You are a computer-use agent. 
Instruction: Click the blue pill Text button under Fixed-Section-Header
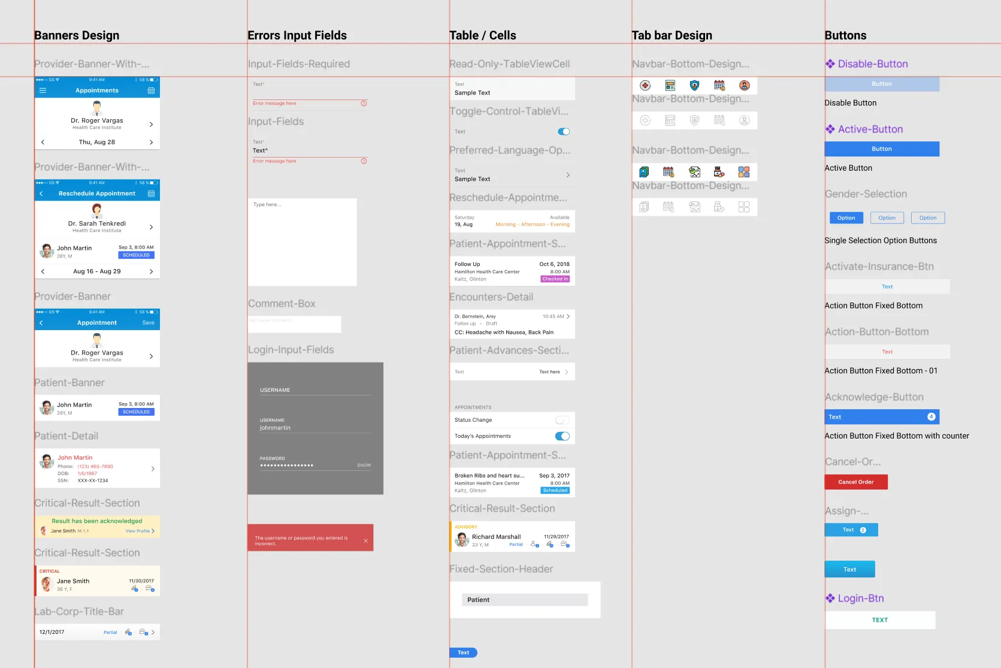point(464,653)
